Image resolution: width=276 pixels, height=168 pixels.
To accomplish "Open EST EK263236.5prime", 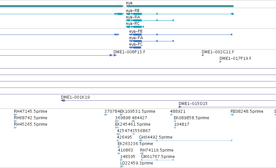I will coord(135,144).
